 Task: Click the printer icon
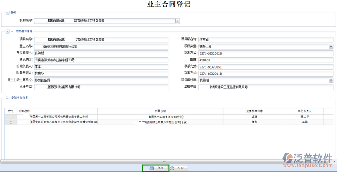(172, 168)
